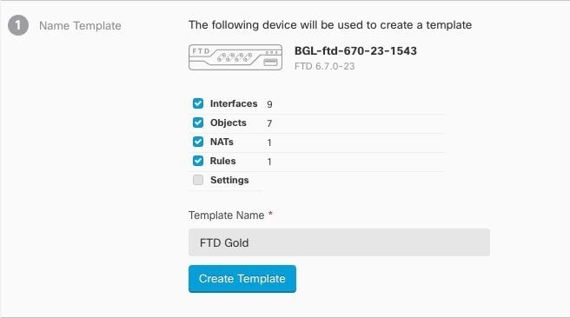Uncheck the Objects checkbox
570x318 pixels.
(x=198, y=123)
